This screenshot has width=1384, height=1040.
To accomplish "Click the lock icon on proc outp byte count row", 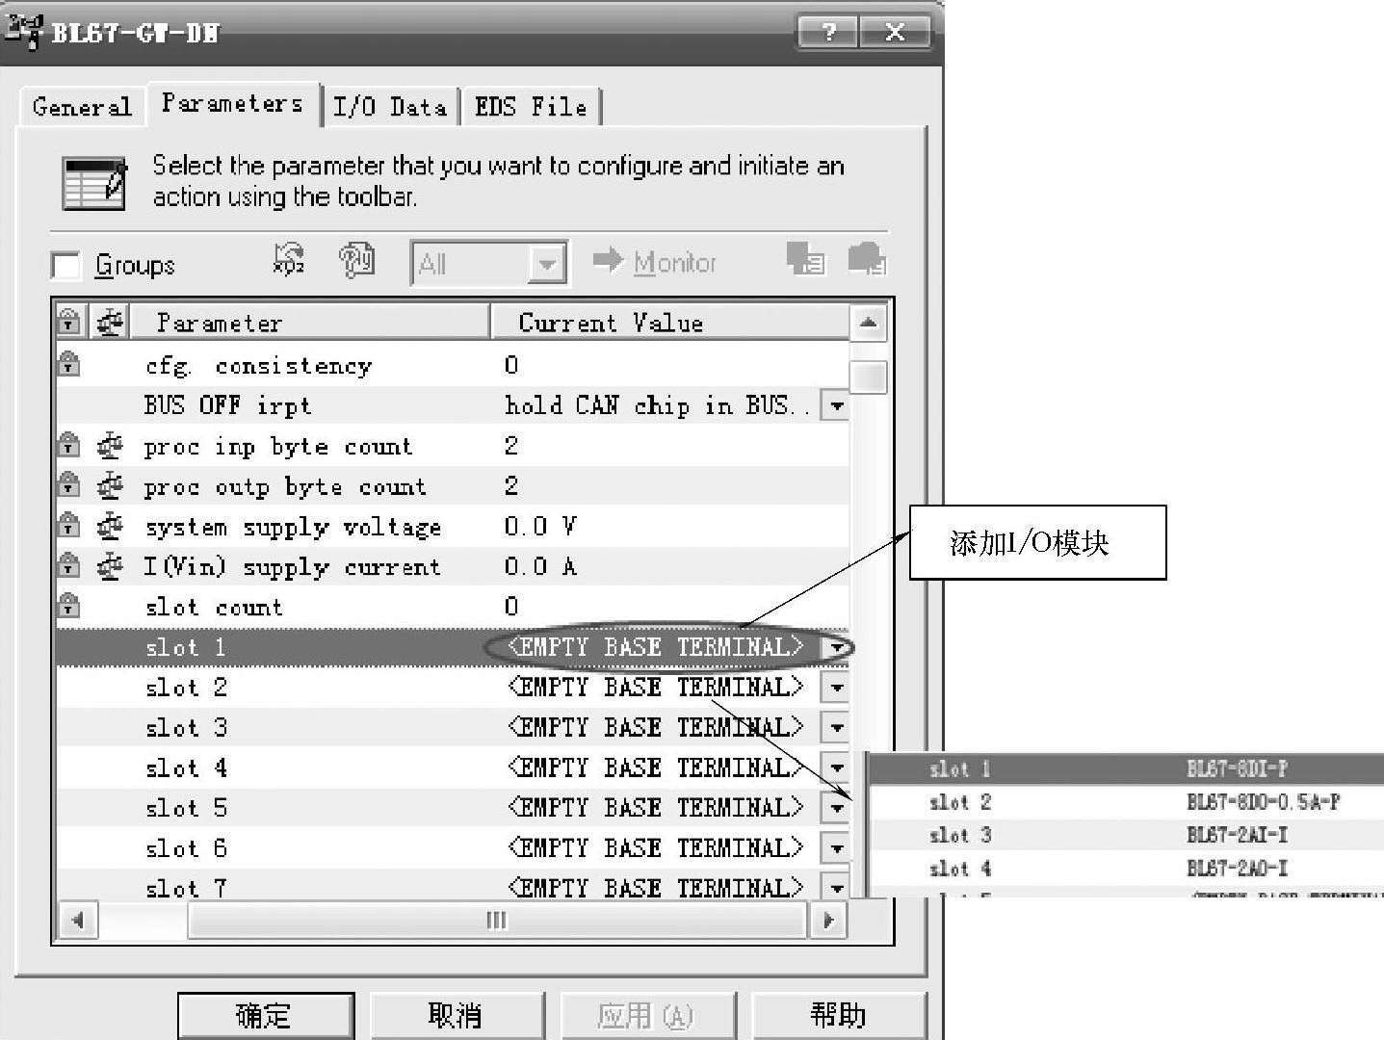I will point(68,485).
